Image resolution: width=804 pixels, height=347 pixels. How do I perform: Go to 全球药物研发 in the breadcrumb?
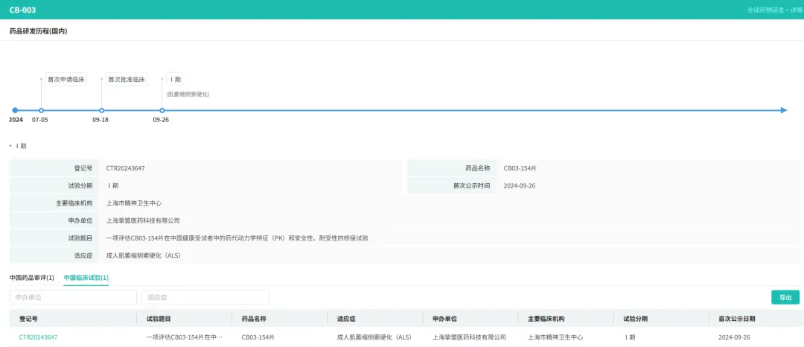coord(765,10)
